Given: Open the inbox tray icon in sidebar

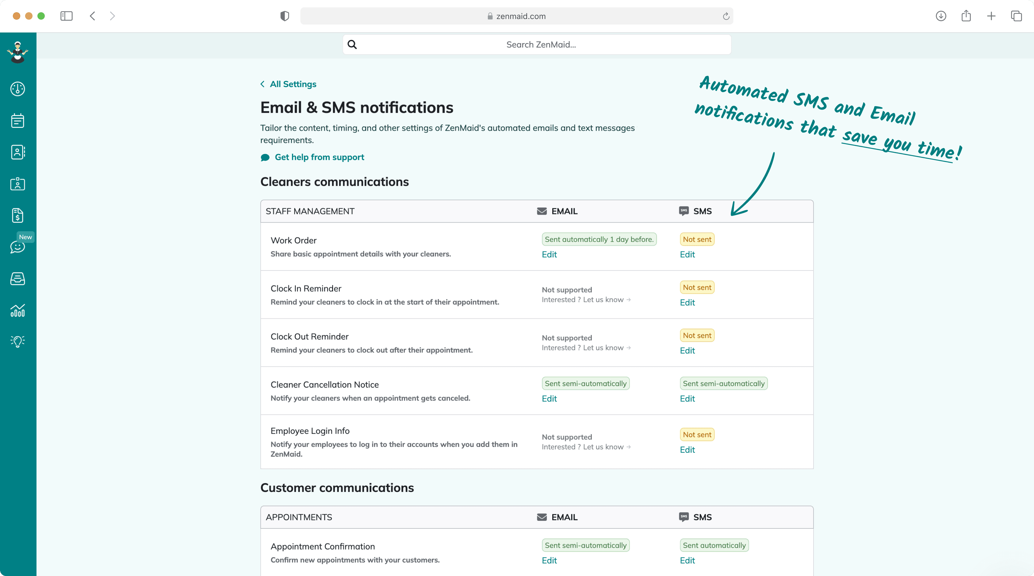Looking at the screenshot, I should [18, 278].
